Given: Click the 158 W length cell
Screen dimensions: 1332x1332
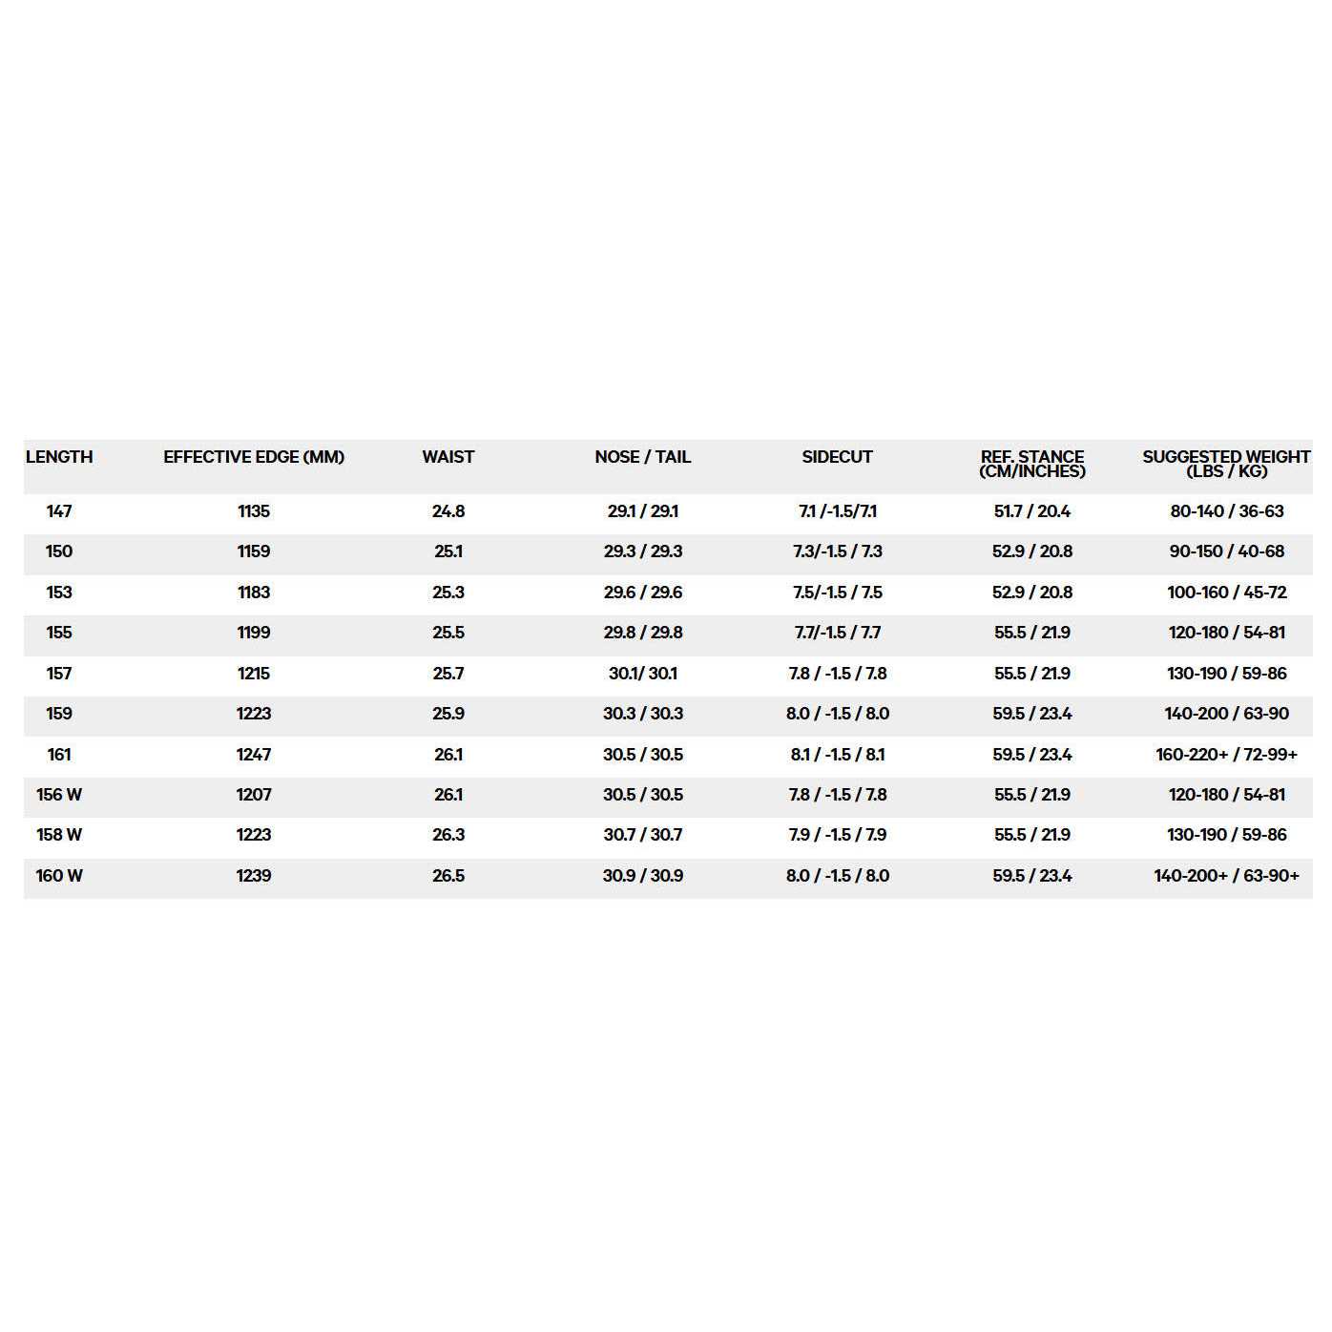Looking at the screenshot, I should 59,835.
